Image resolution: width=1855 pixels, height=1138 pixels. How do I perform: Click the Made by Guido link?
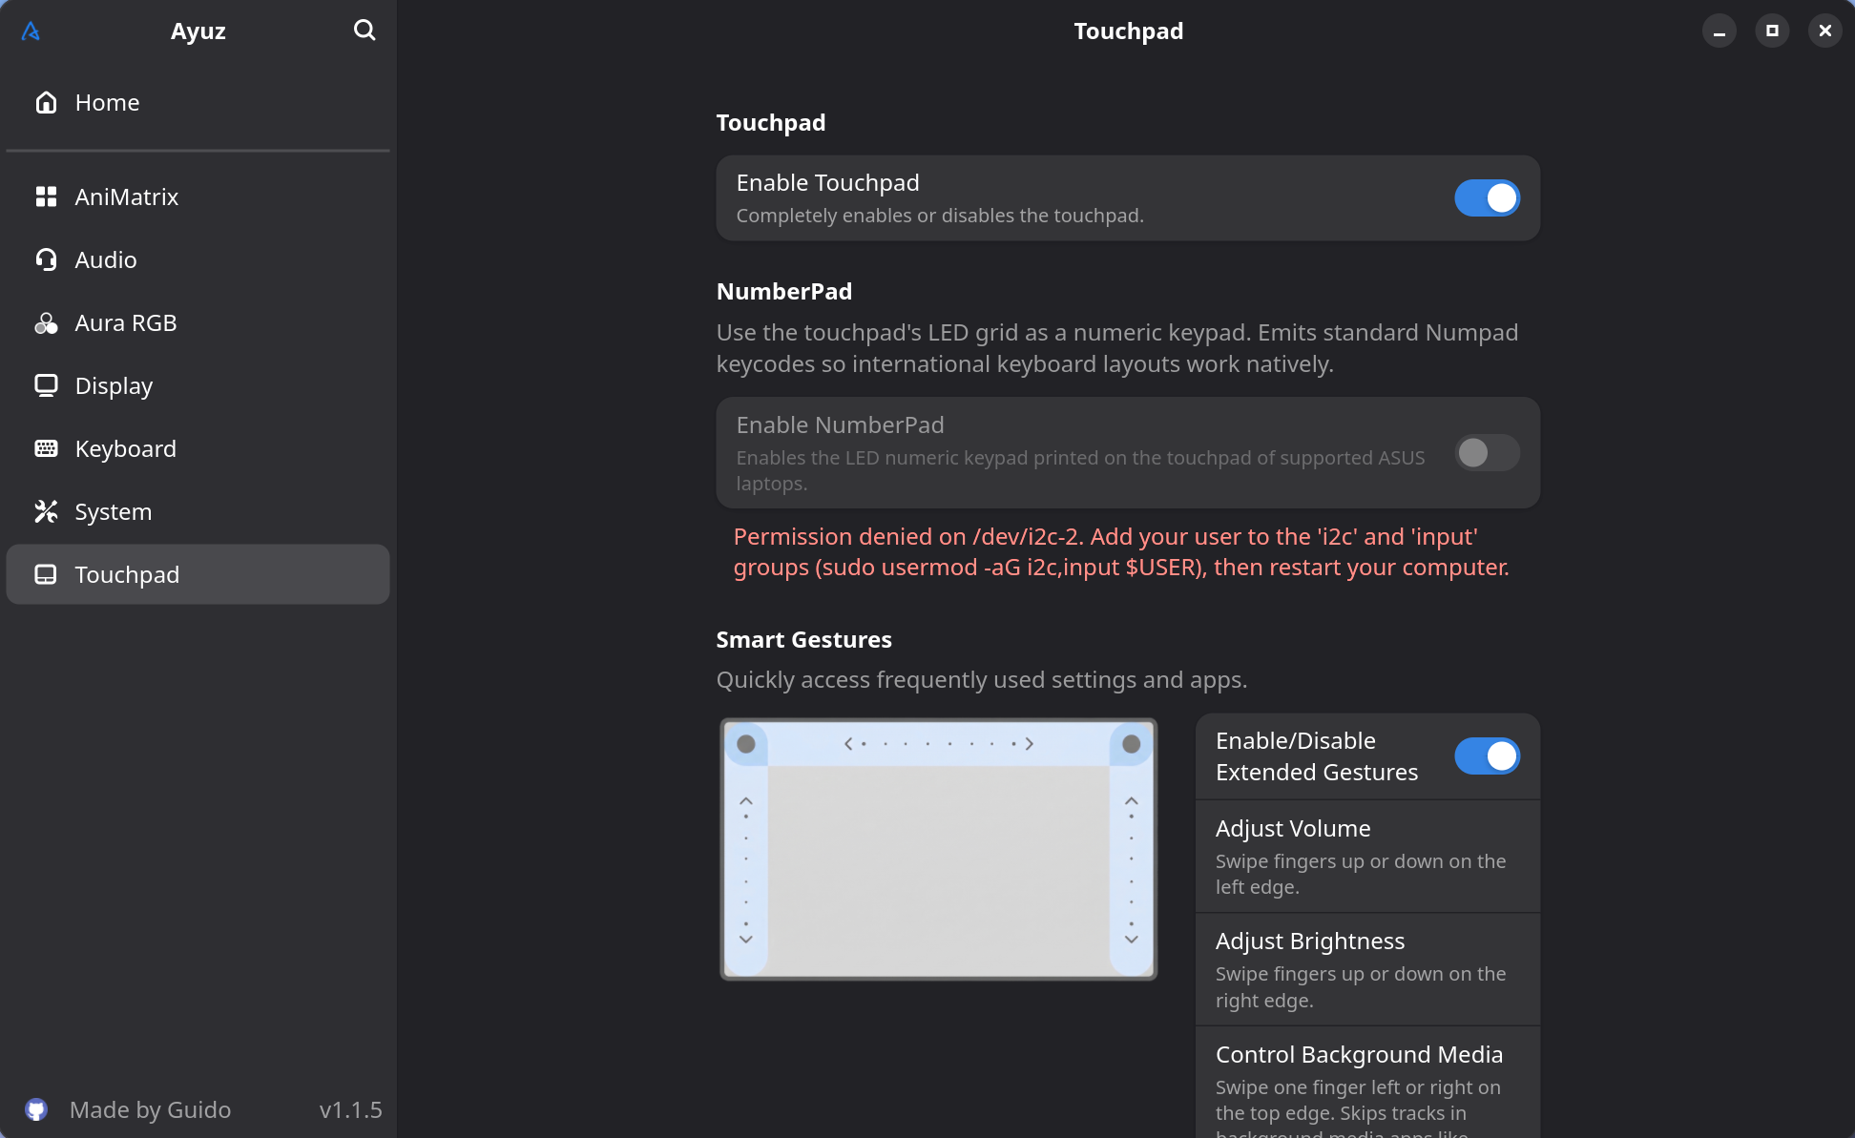150,1109
